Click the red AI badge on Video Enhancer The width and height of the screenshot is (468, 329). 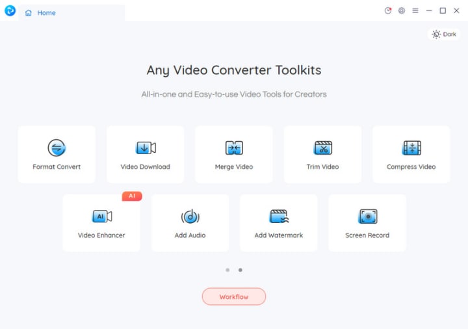[132, 196]
